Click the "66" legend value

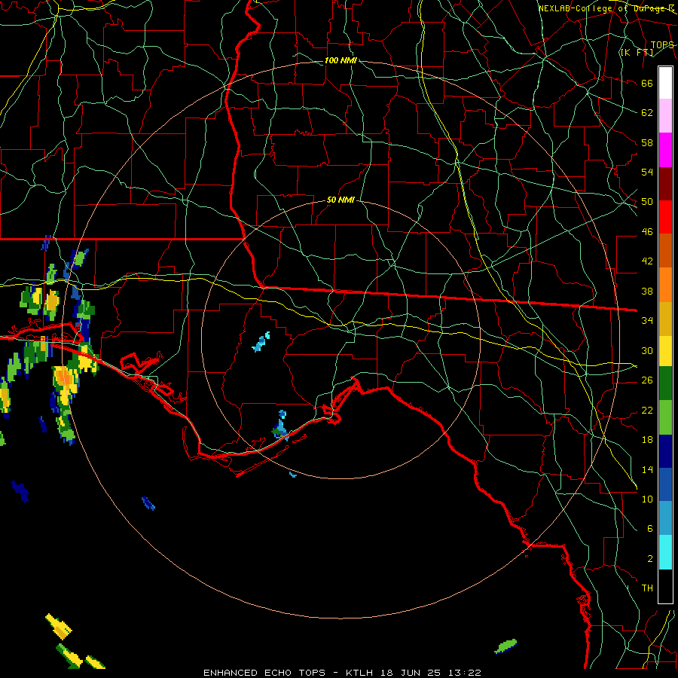click(647, 84)
